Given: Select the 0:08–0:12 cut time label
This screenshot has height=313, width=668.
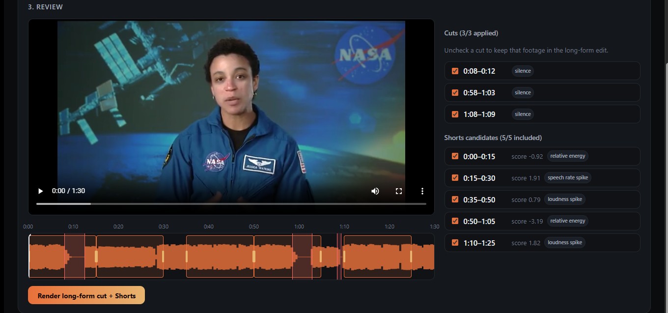Looking at the screenshot, I should point(479,71).
